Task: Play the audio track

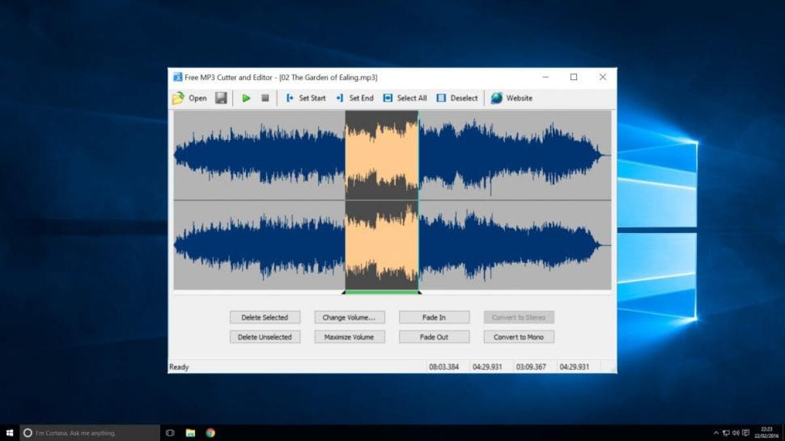Action: click(x=247, y=98)
